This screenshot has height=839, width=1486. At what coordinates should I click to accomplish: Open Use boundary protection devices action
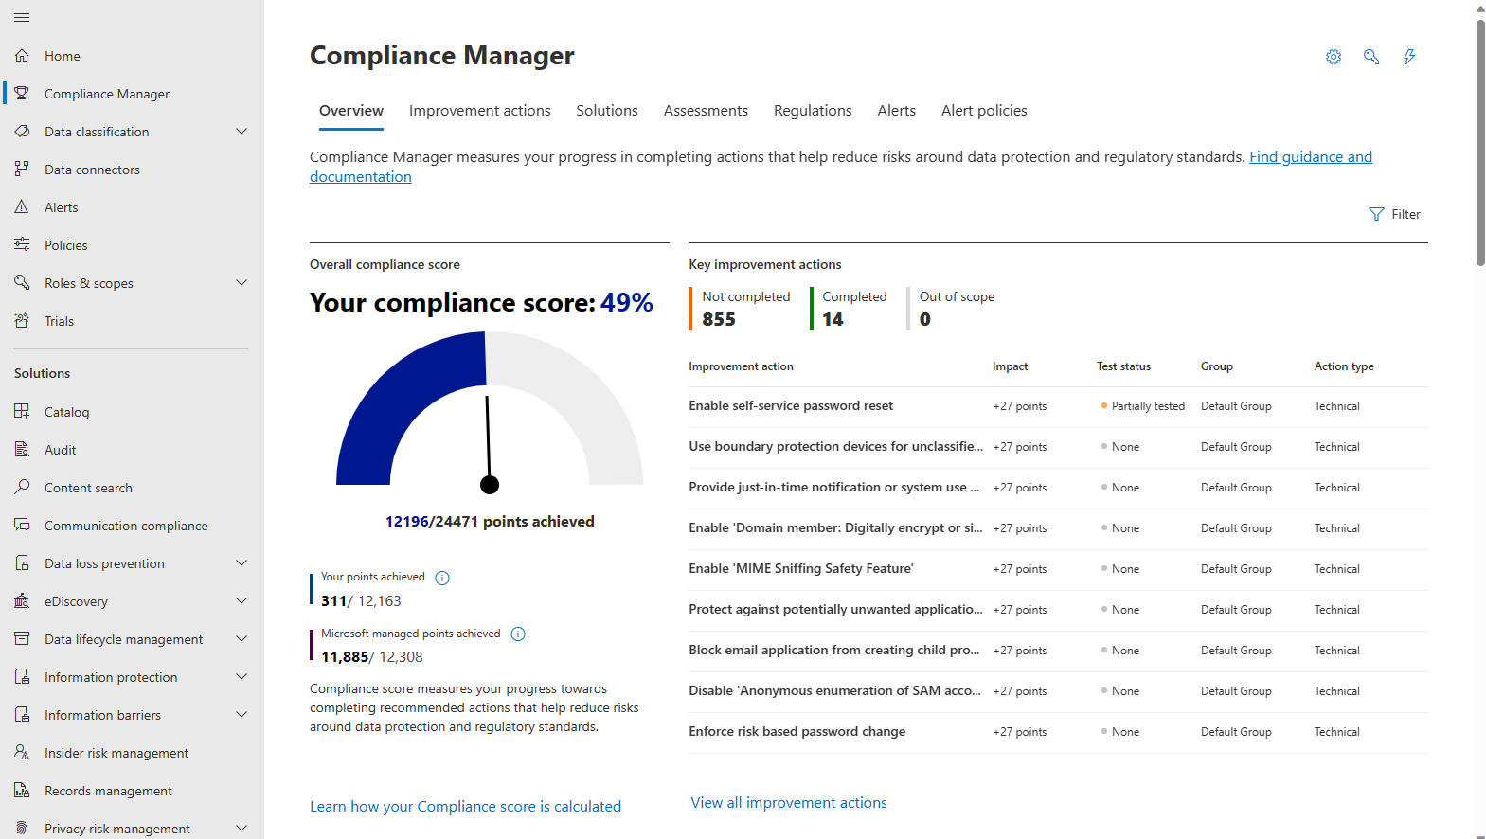835,446
